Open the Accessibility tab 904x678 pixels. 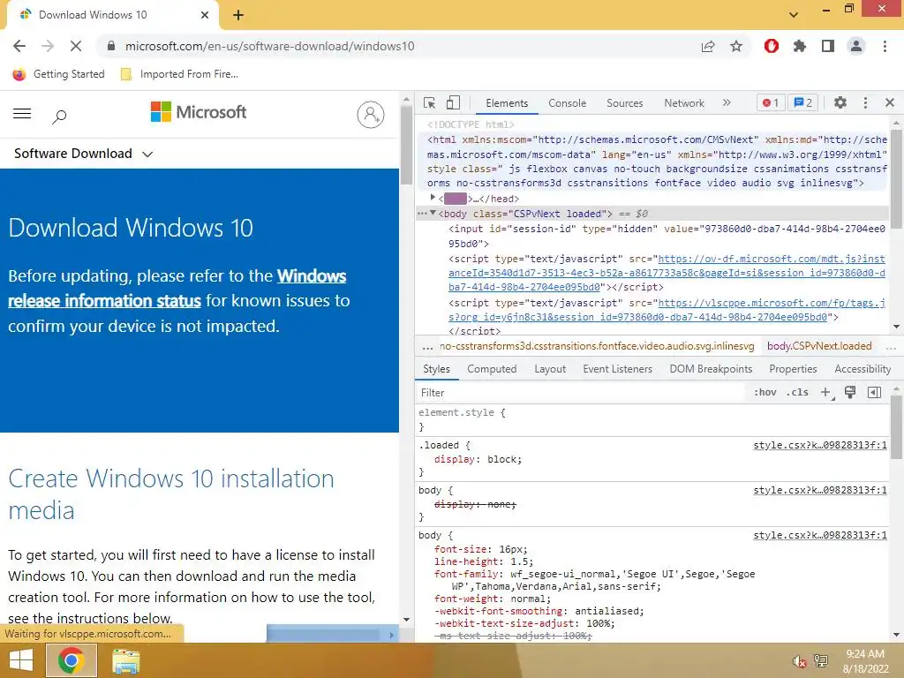click(x=863, y=369)
